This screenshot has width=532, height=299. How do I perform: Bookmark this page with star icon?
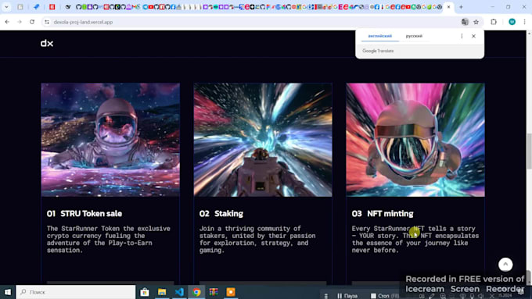[476, 22]
